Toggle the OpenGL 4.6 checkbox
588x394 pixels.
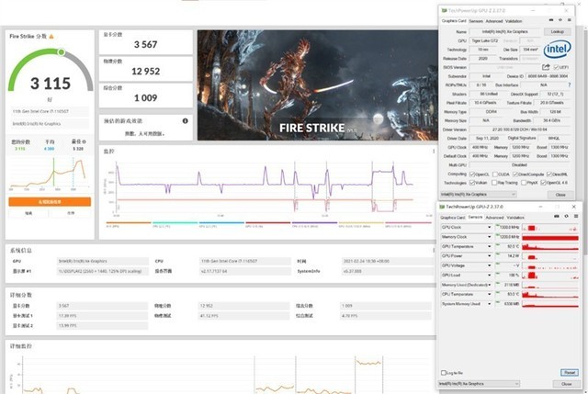coord(543,183)
